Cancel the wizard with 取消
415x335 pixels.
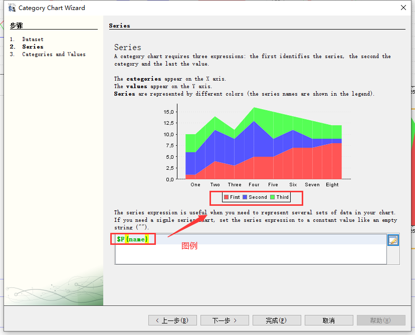[329, 320]
